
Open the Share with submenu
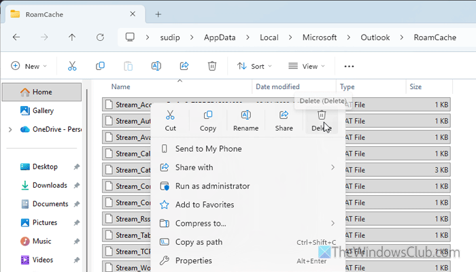click(x=248, y=167)
